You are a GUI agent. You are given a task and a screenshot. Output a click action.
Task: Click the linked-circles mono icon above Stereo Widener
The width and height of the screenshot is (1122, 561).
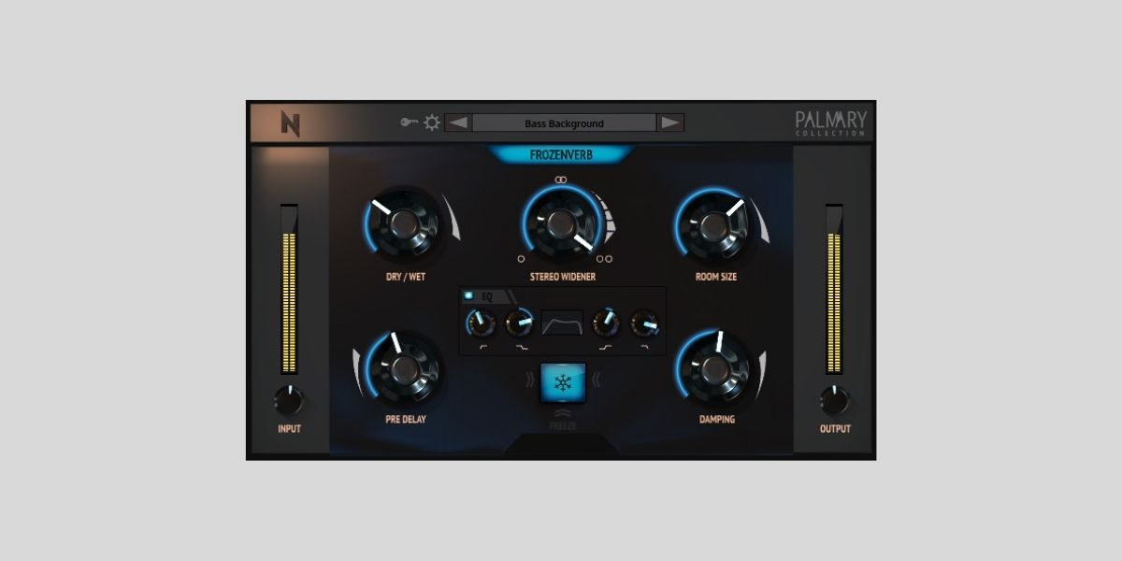561,179
